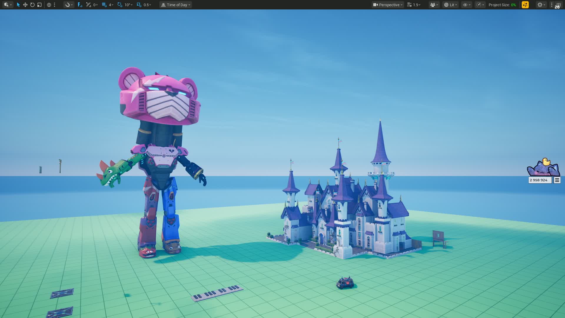Select the small dark car prop
565x318 pixels.
tap(345, 283)
